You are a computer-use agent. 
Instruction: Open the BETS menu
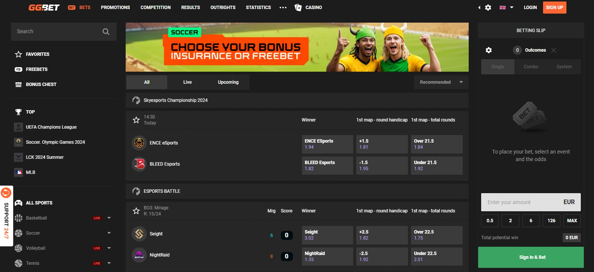pyautogui.click(x=79, y=8)
